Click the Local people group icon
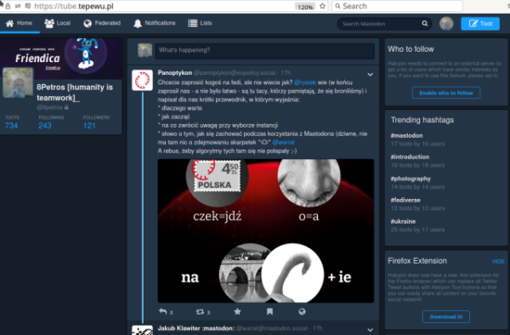 (x=49, y=24)
